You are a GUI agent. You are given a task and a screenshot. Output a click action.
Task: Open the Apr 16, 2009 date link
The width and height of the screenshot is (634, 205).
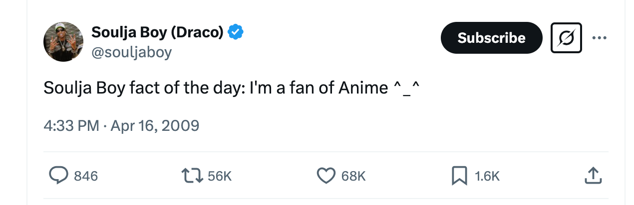point(155,125)
